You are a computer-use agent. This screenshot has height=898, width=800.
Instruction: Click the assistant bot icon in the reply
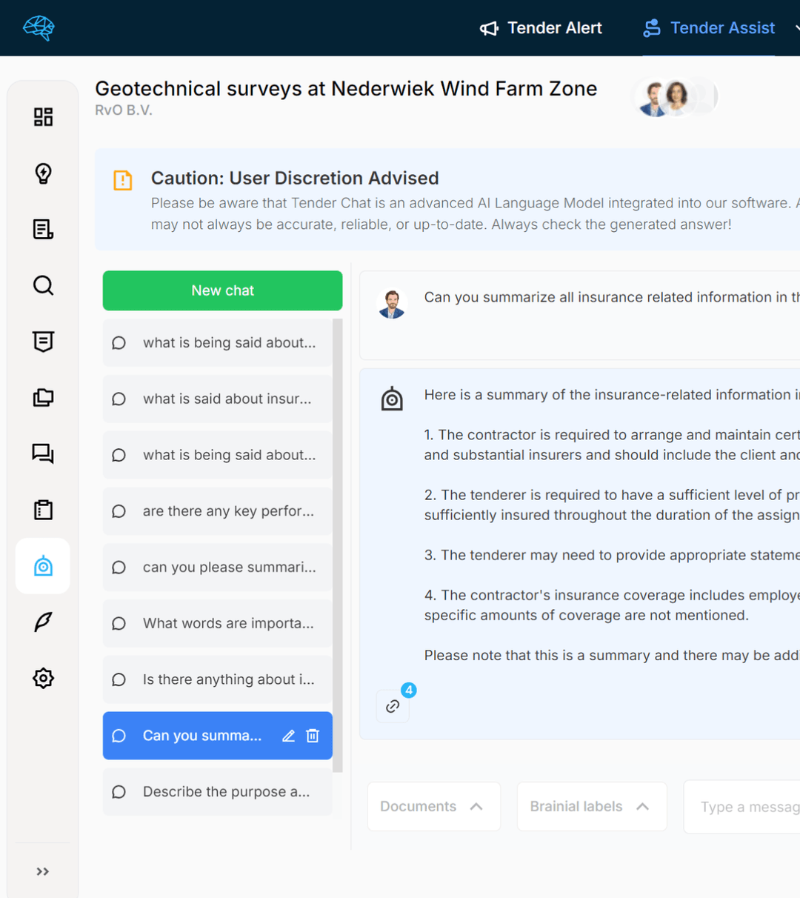pos(392,399)
